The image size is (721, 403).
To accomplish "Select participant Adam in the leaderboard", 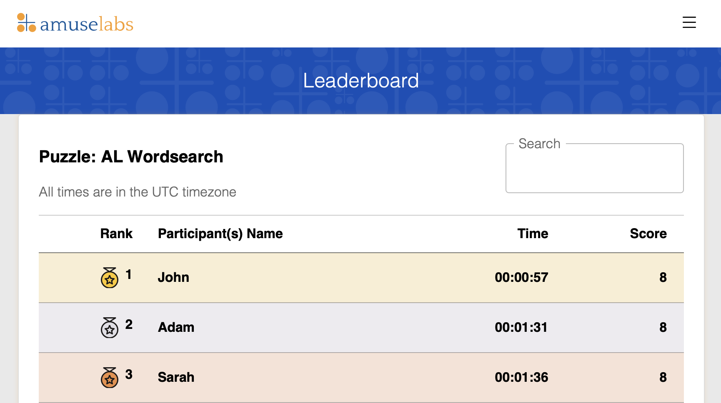I will tap(176, 327).
